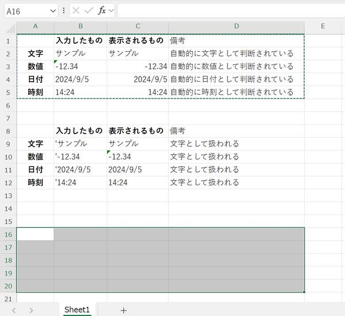
Task: Click the previous sheet navigation arrow
Action: coord(14,310)
